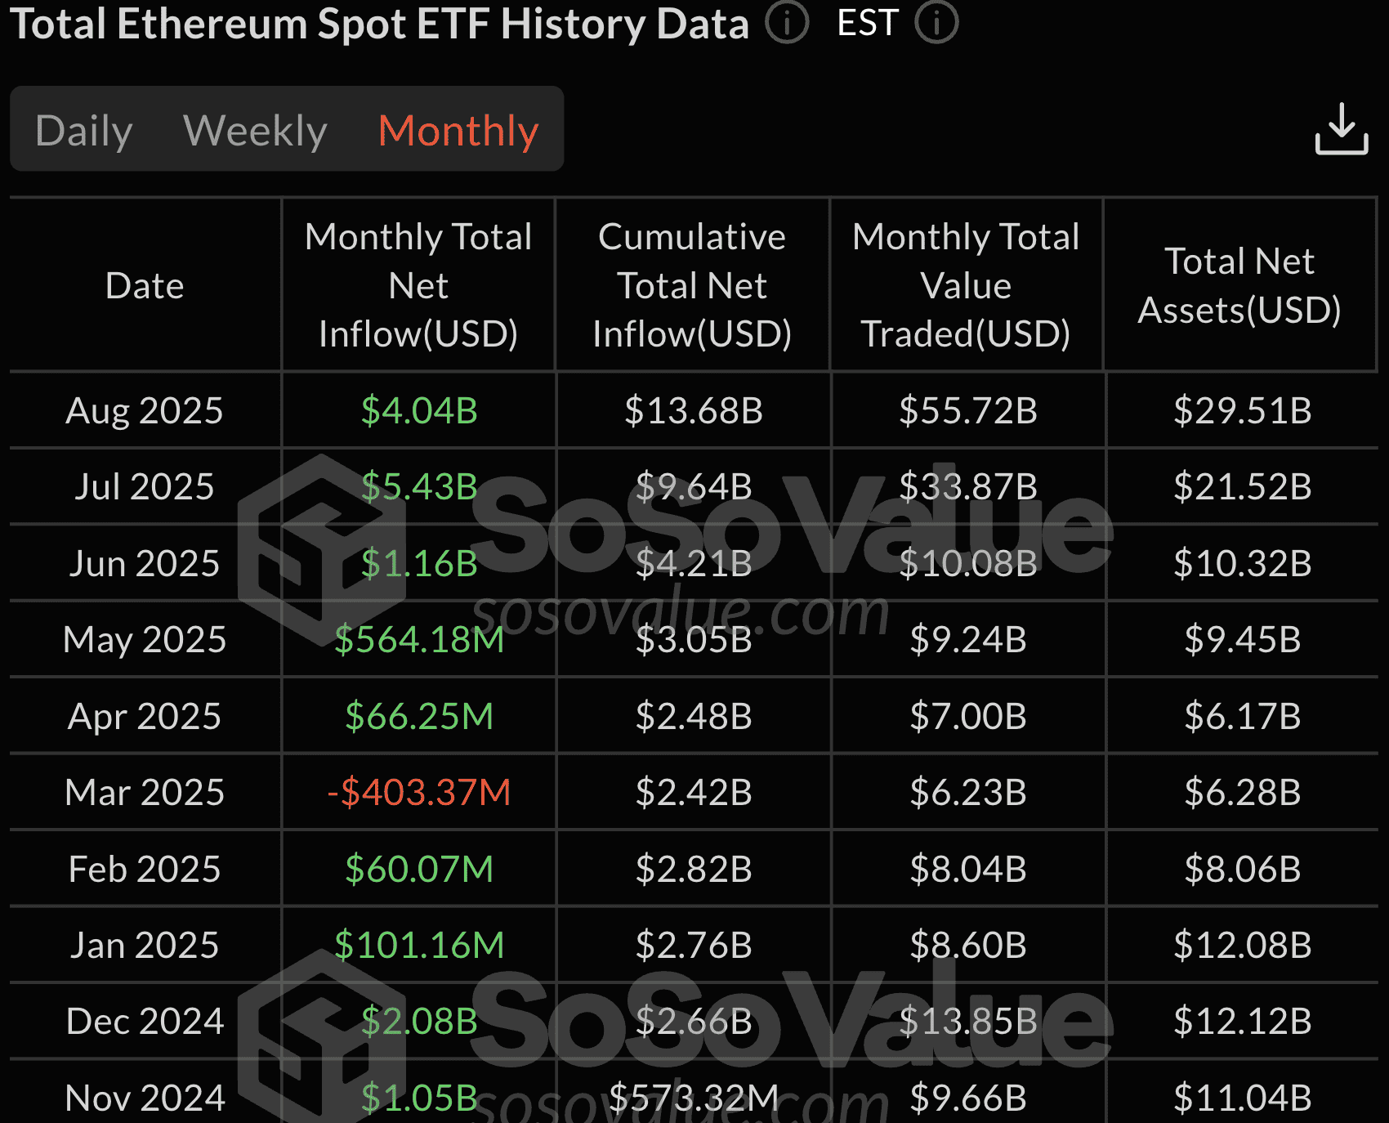
Task: Select the Monthly tab
Action: [458, 129]
